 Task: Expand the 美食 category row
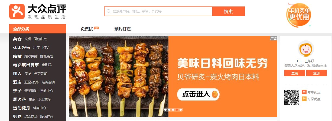(38, 39)
